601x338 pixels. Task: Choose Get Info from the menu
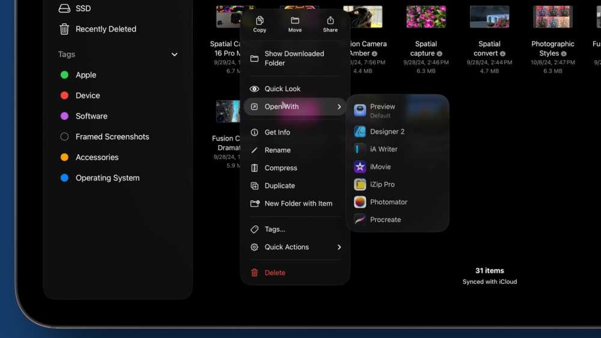(x=294, y=133)
